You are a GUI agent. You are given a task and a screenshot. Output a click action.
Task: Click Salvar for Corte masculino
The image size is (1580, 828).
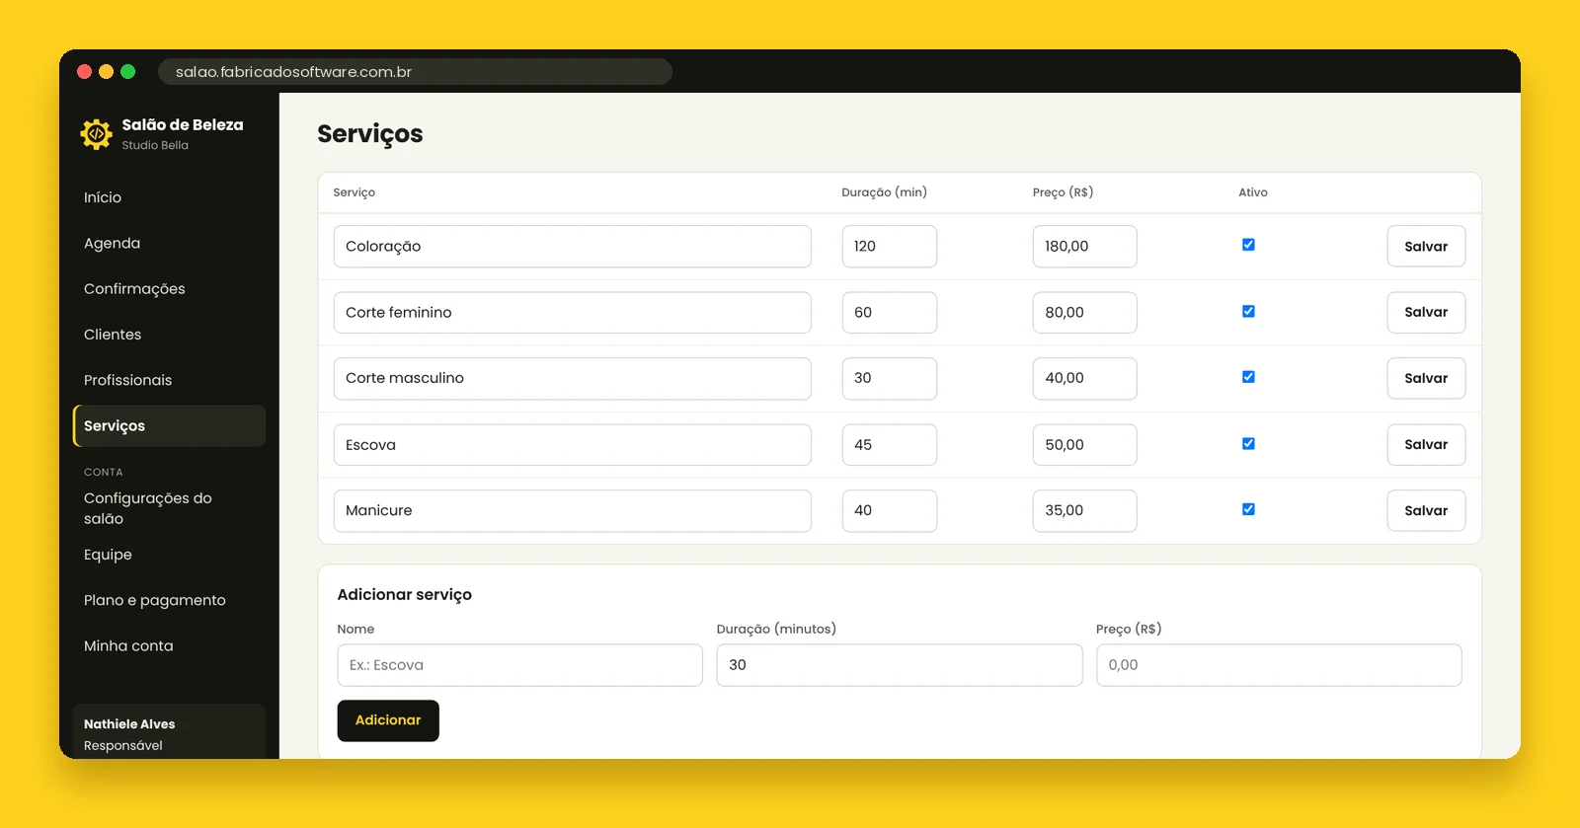(x=1426, y=378)
